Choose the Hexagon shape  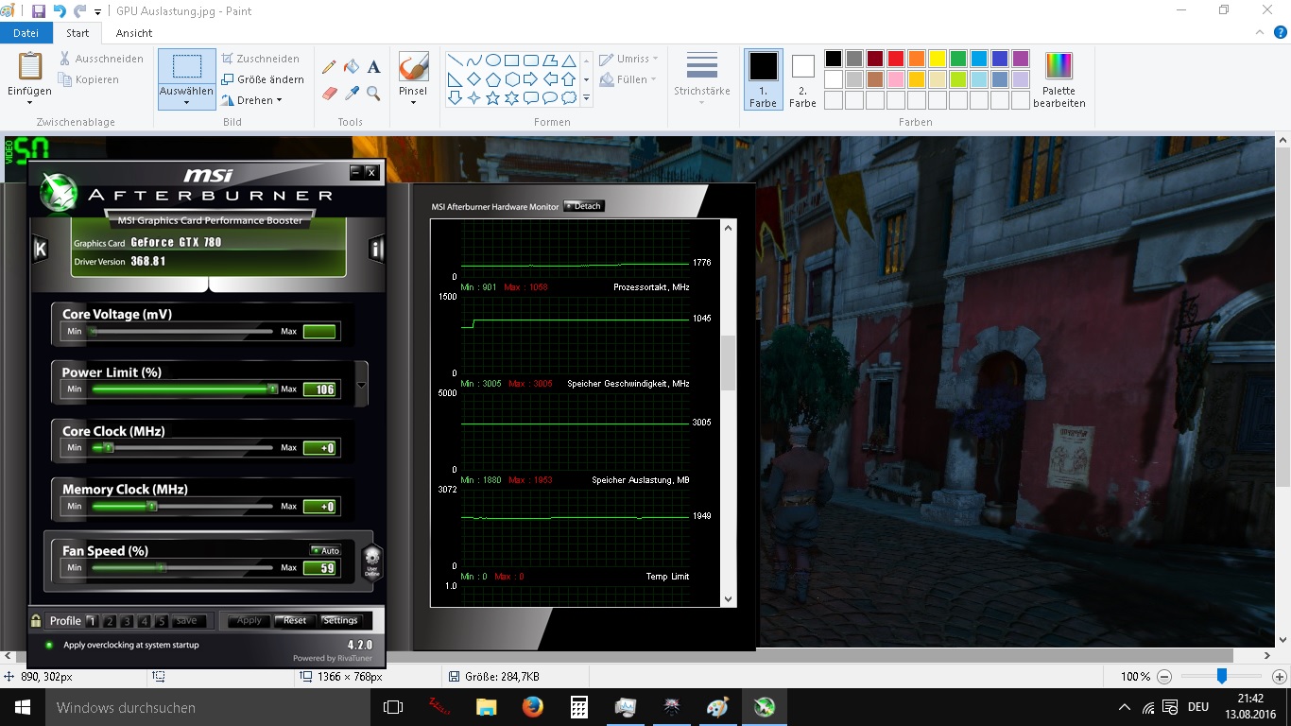511,79
